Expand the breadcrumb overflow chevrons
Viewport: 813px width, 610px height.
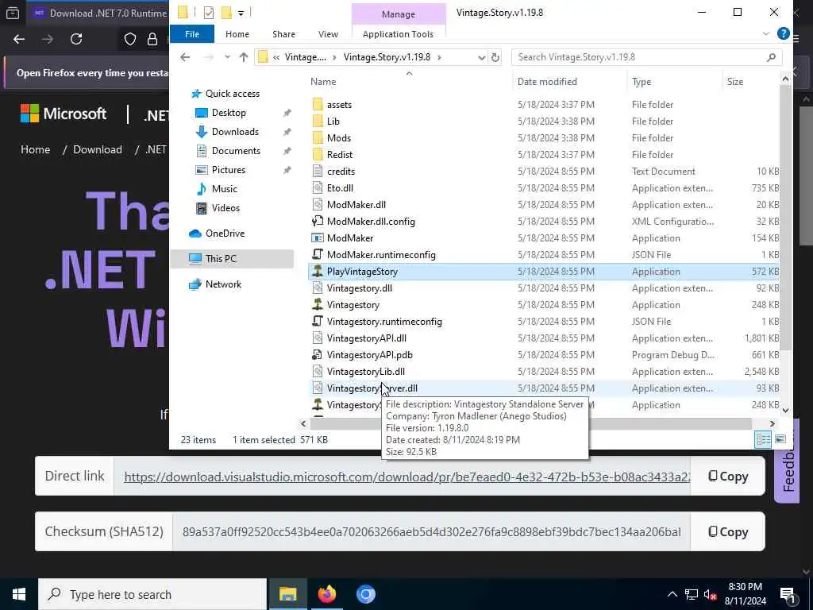click(275, 57)
